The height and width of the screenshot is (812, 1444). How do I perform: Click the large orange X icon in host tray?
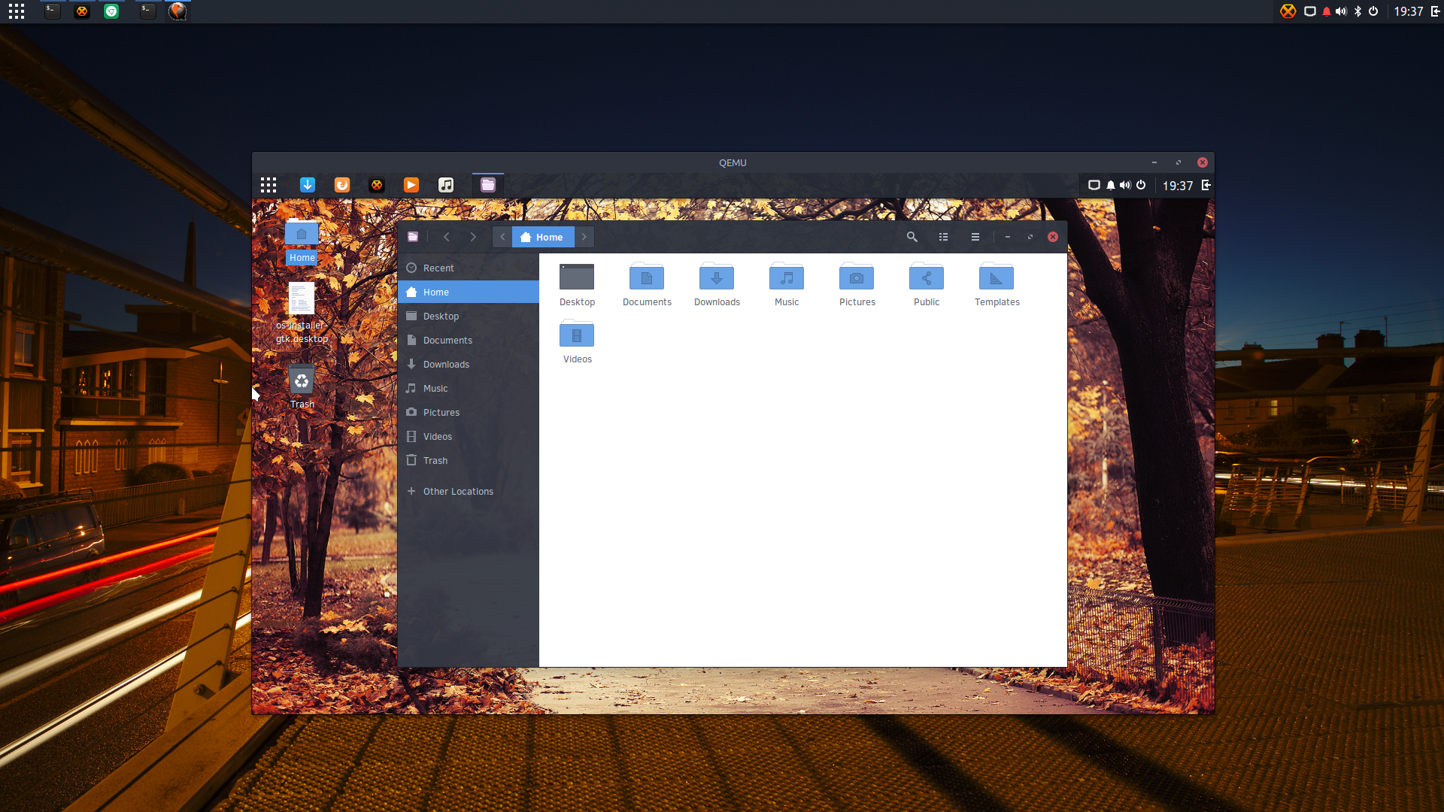pos(1288,11)
